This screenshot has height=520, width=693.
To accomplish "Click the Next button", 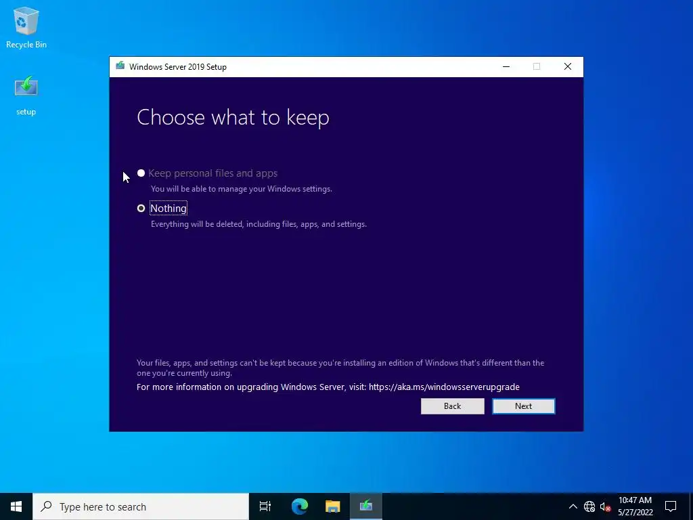I will (x=524, y=406).
